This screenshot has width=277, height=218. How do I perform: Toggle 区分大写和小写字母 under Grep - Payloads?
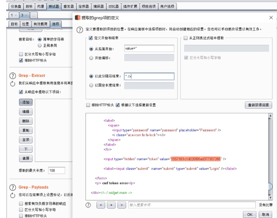[x=21, y=210]
